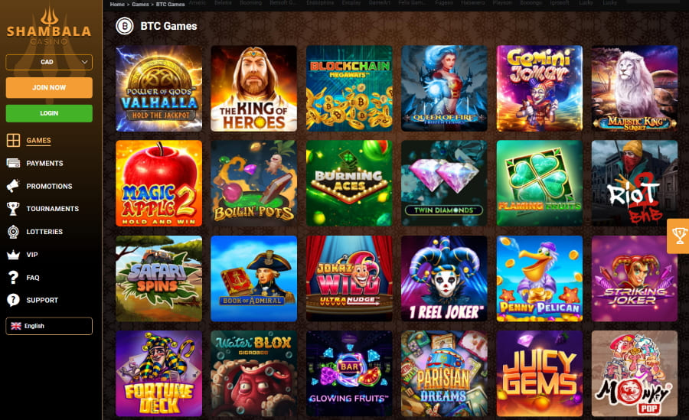Select the Promotions megaphone icon
Image resolution: width=689 pixels, height=420 pixels.
click(13, 186)
